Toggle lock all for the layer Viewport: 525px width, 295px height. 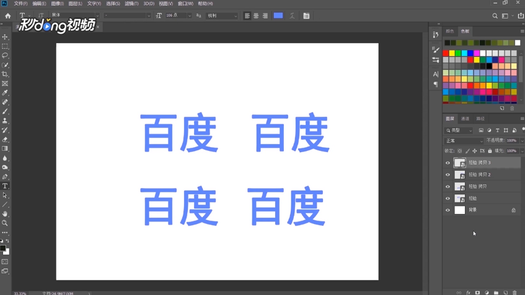pos(490,151)
